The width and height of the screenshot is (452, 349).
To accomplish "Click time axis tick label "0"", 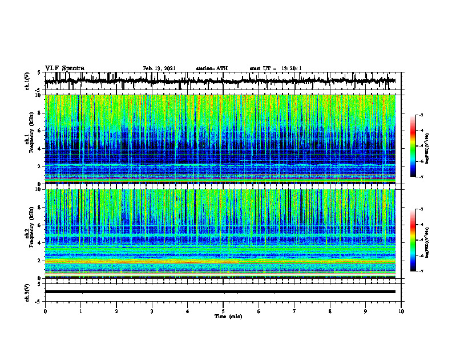I will point(45,311).
